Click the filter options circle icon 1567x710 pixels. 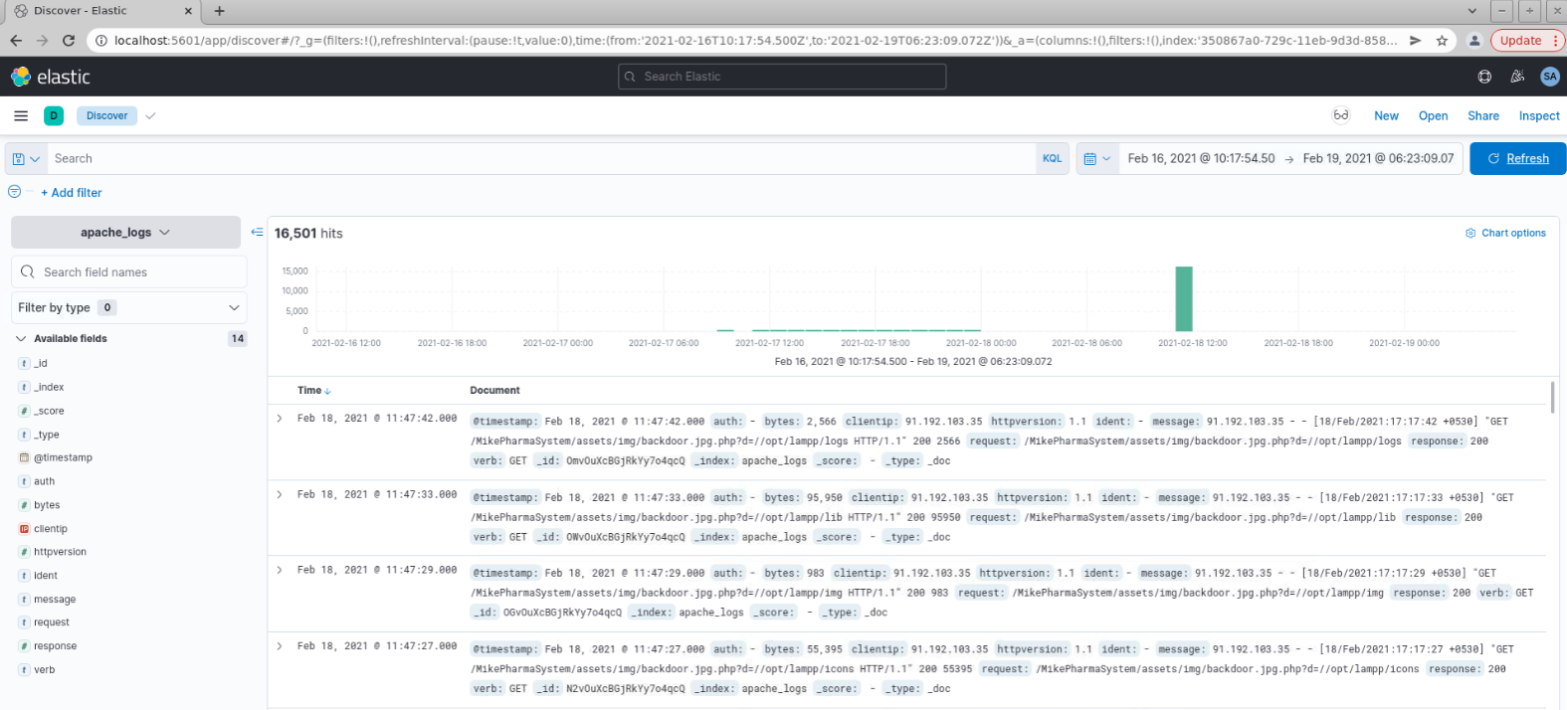(14, 192)
